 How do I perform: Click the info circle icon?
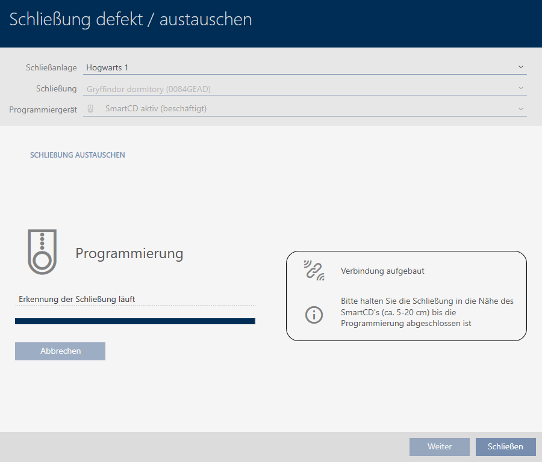point(314,315)
